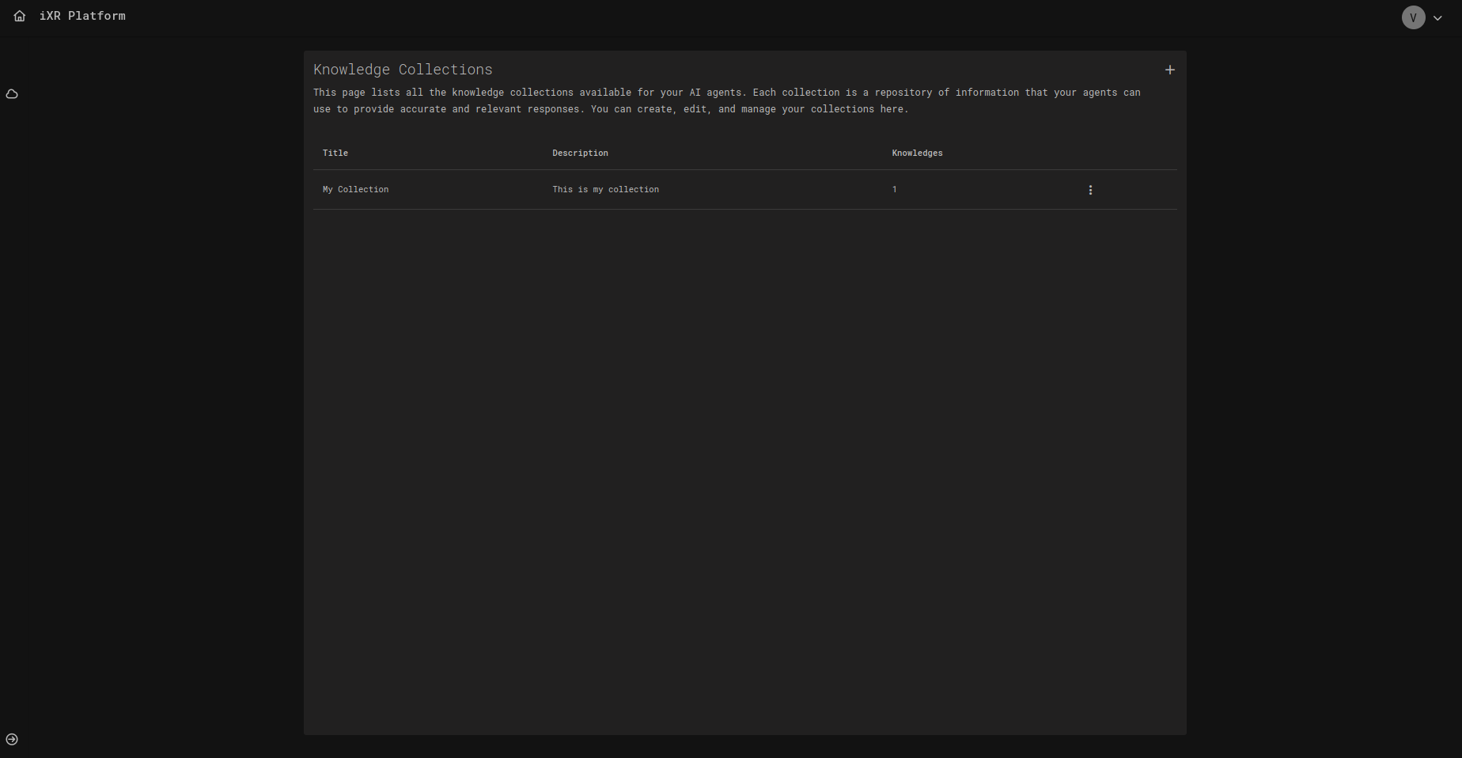Click the page description paragraph text
The width and height of the screenshot is (1462, 758).
[x=726, y=100]
